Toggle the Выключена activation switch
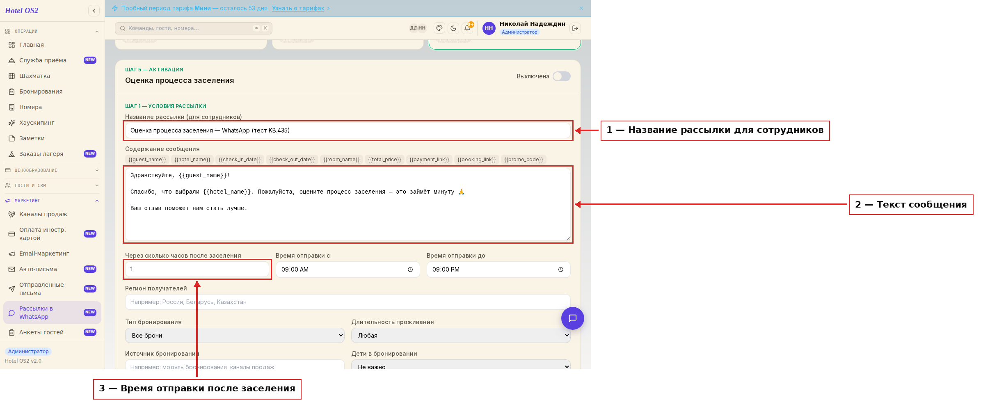 (561, 76)
